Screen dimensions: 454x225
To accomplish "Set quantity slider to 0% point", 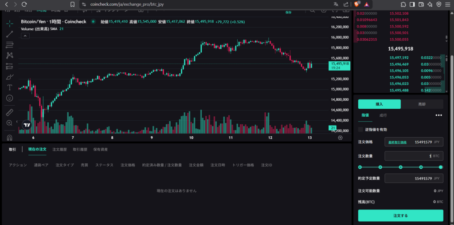I will pyautogui.click(x=360, y=167).
